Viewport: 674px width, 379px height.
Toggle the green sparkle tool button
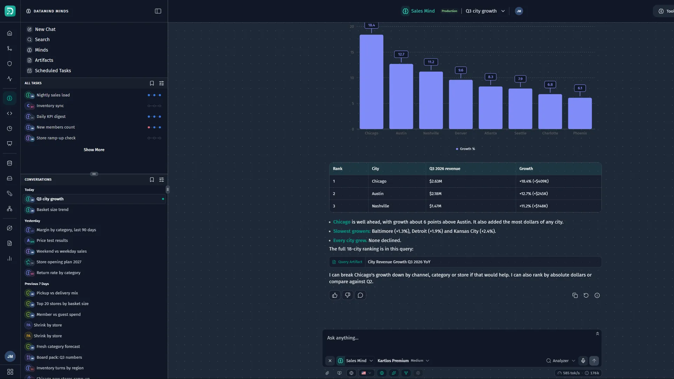[x=394, y=373]
